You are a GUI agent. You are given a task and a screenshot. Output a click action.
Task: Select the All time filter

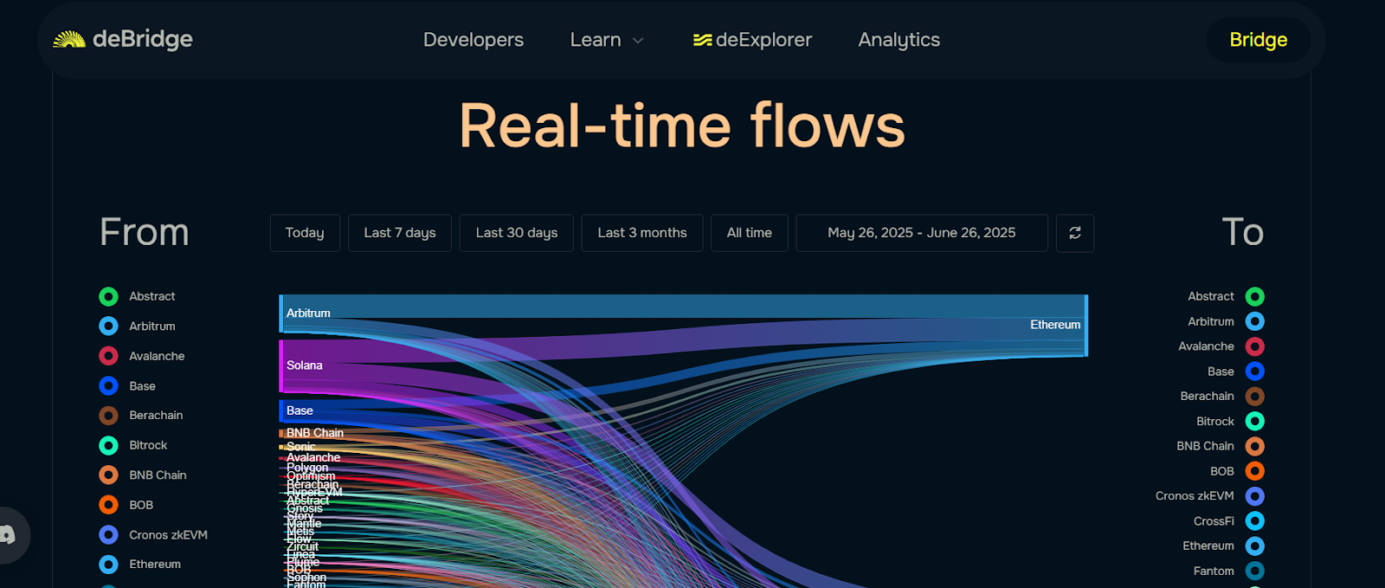[x=750, y=233]
